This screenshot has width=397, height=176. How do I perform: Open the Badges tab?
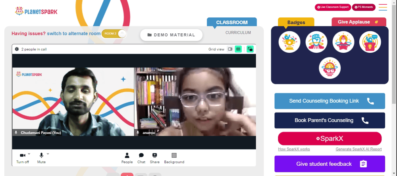296,22
